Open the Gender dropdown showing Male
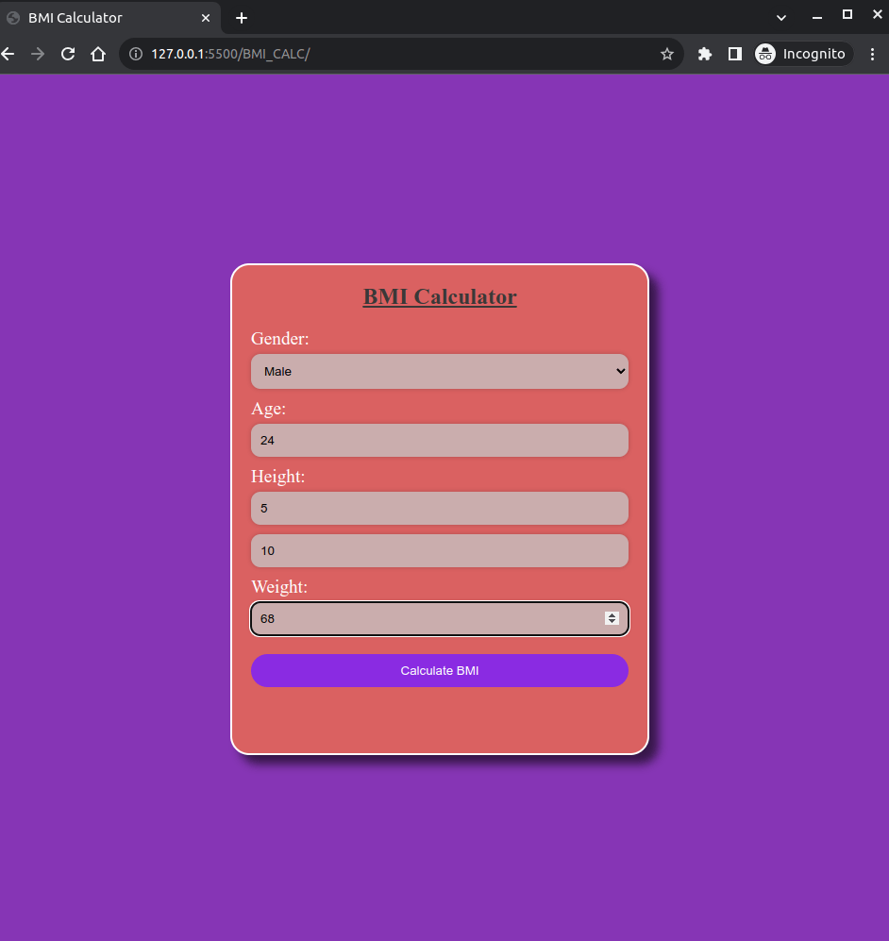Viewport: 889px width, 941px height. [440, 372]
